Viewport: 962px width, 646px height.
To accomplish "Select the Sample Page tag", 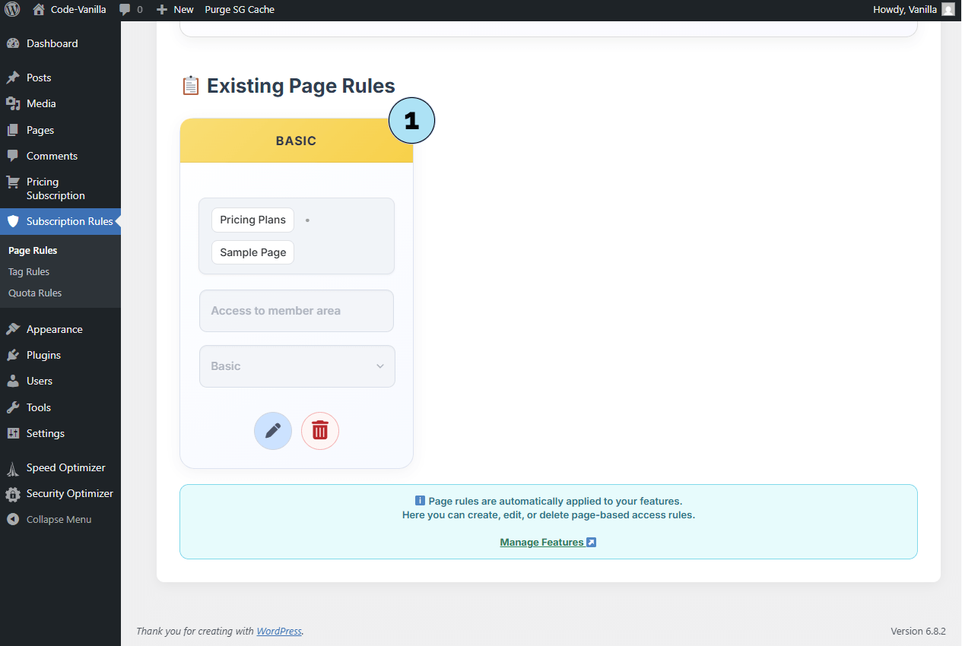I will coord(252,252).
